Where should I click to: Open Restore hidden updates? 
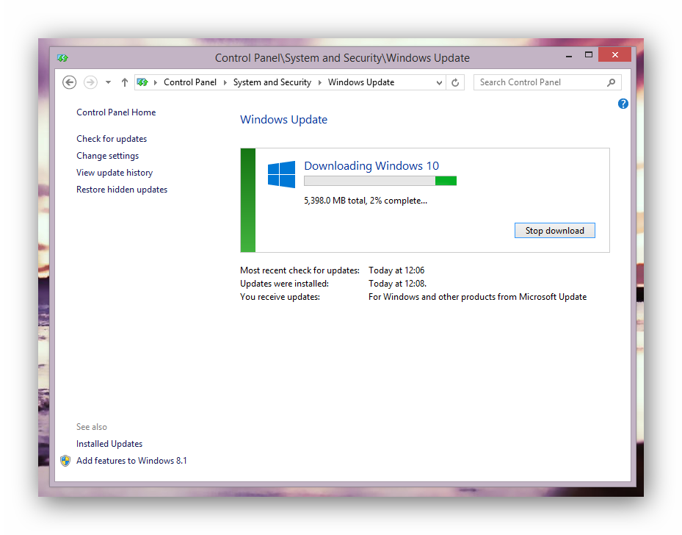pos(122,190)
